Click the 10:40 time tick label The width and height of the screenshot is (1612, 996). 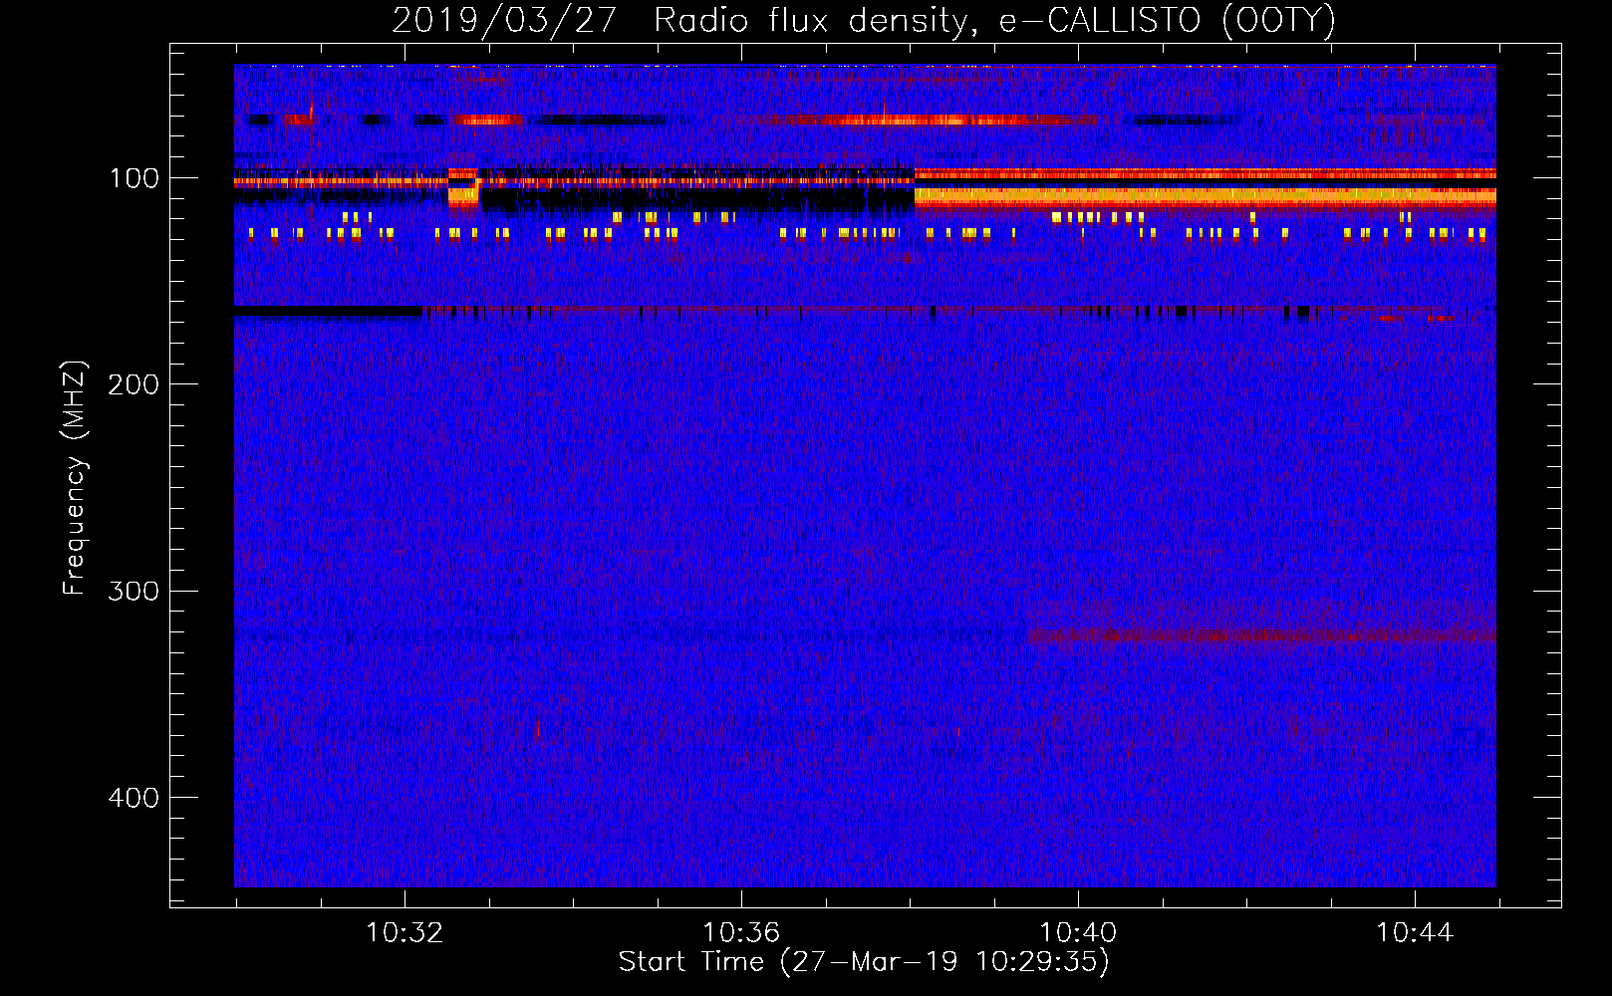click(1078, 933)
